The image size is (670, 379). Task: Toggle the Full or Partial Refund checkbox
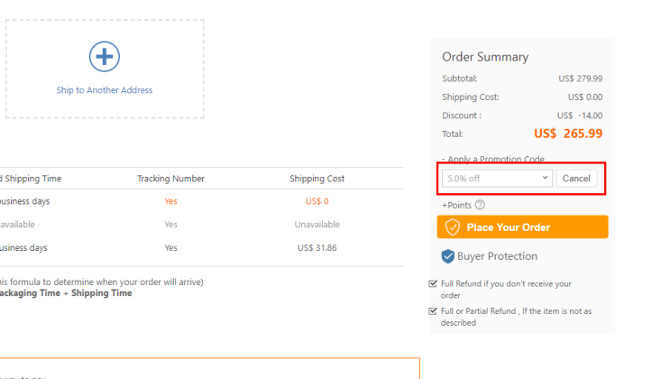433,311
